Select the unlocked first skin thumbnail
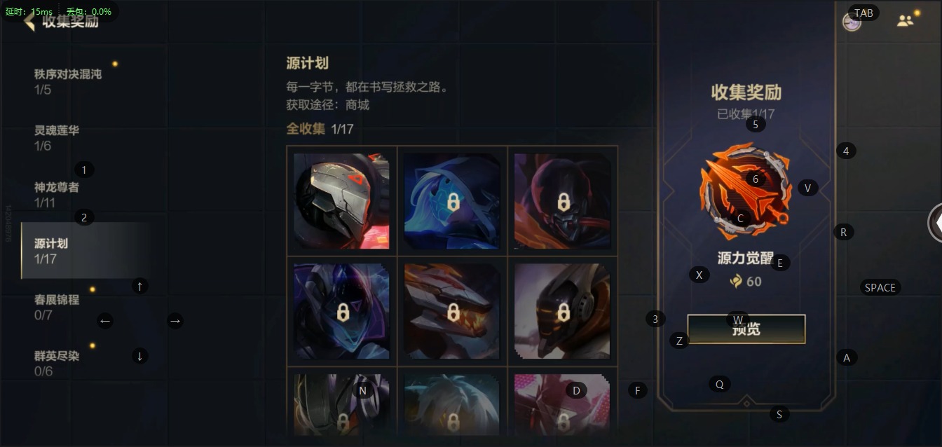Screen dimensions: 942x447 (x=342, y=201)
